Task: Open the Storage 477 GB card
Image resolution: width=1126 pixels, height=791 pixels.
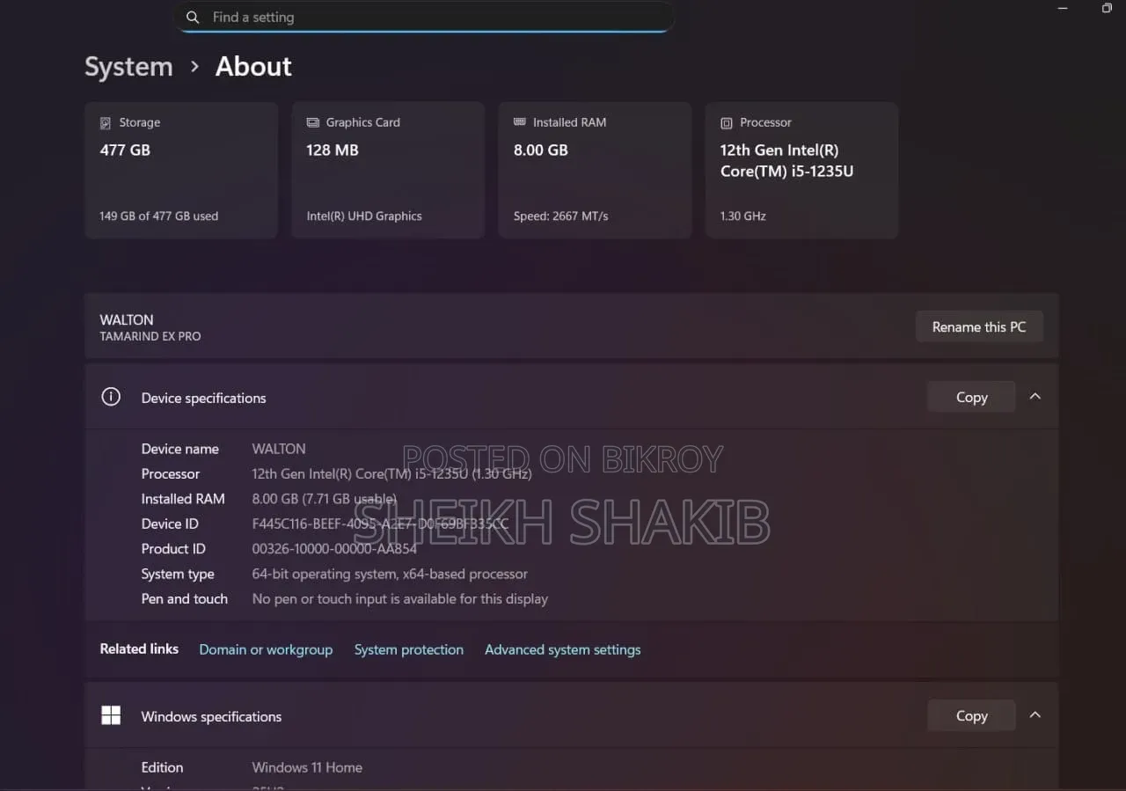Action: tap(181, 170)
